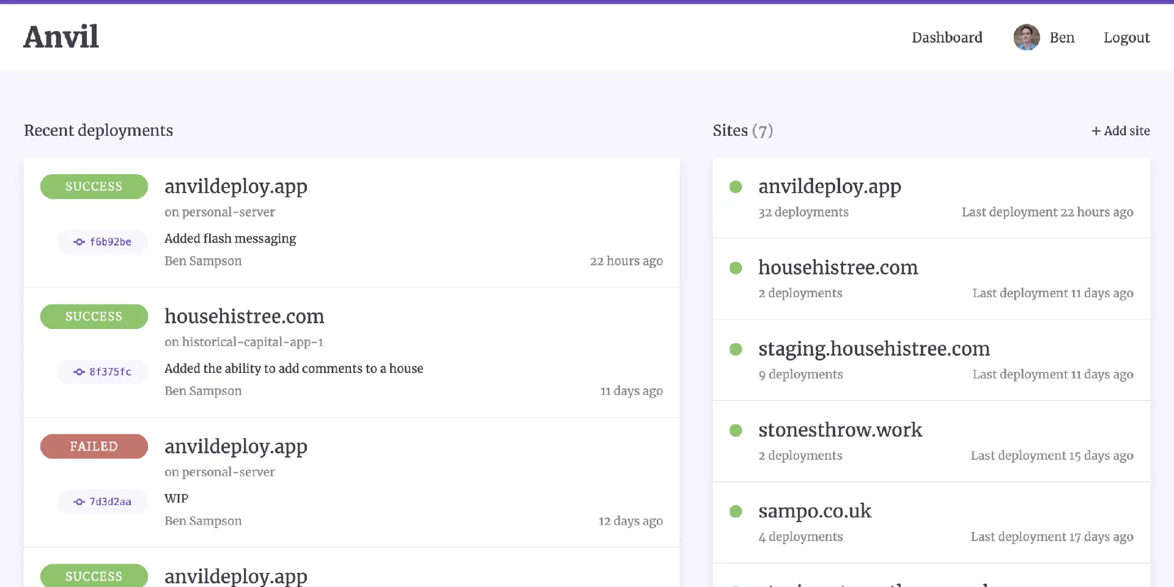The height and width of the screenshot is (587, 1174).
Task: Click commit icon beside 7d3d2aa
Action: pos(79,502)
